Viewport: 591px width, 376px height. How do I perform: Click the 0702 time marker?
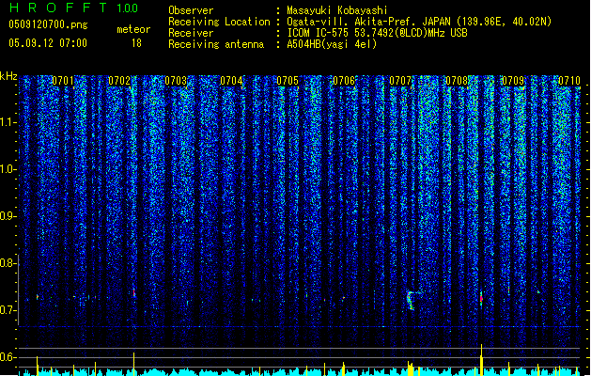(x=119, y=81)
